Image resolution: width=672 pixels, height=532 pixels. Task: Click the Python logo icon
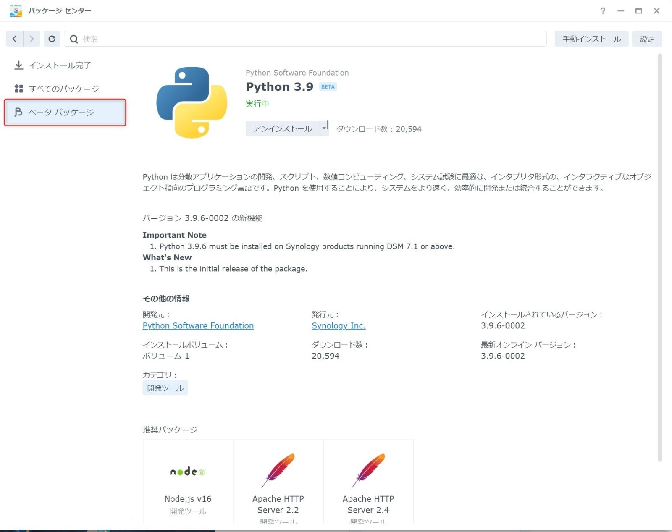[192, 102]
